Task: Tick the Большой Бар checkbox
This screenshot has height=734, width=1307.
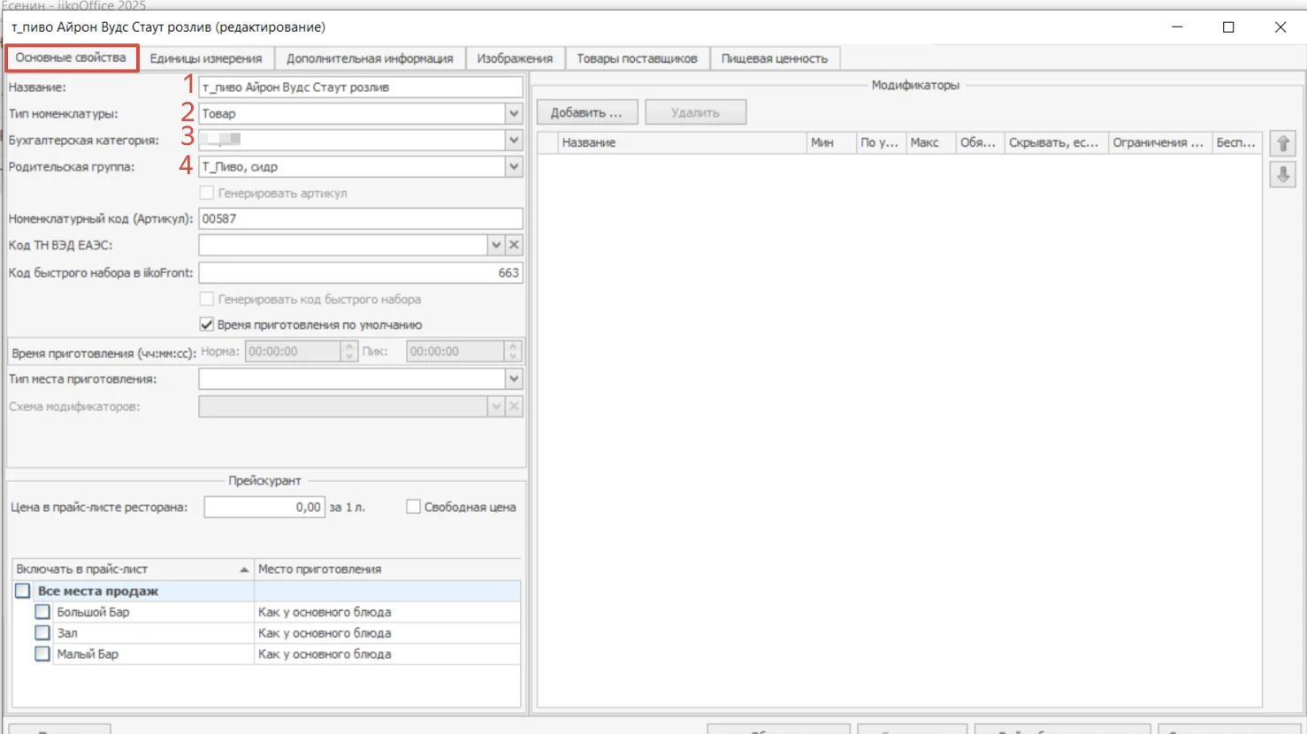Action: coord(42,612)
